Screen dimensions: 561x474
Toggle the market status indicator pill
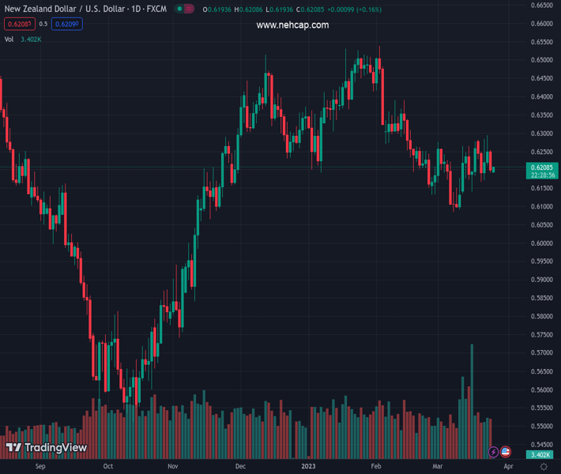(x=184, y=9)
